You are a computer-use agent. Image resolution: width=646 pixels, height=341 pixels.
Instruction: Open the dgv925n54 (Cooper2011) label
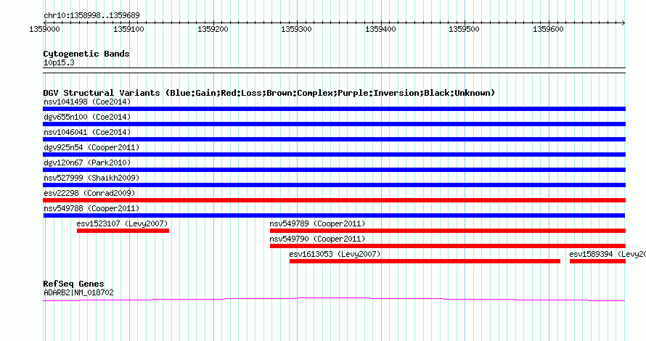tap(91, 147)
